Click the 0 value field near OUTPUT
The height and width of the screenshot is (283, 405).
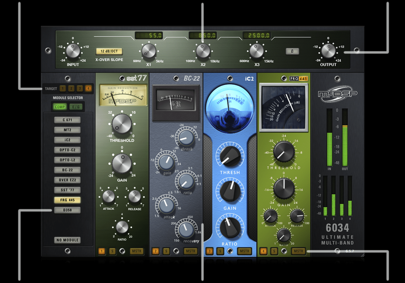point(292,51)
